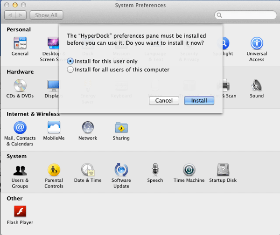This screenshot has height=235, width=280.
Task: Select Install for all users of this computer
Action: [118, 69]
